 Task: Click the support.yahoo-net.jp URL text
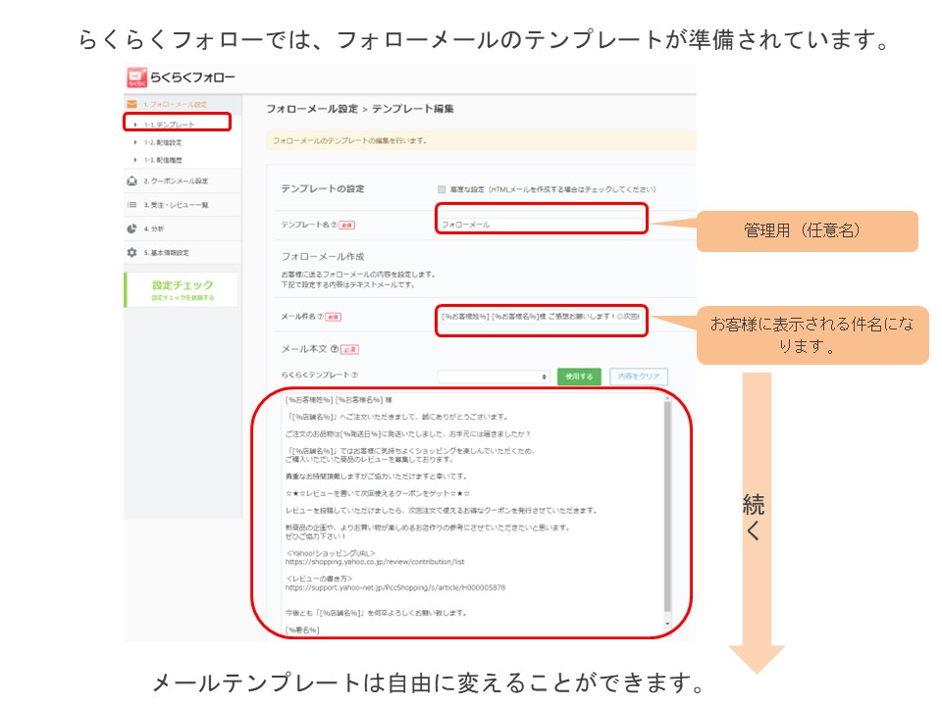[395, 587]
